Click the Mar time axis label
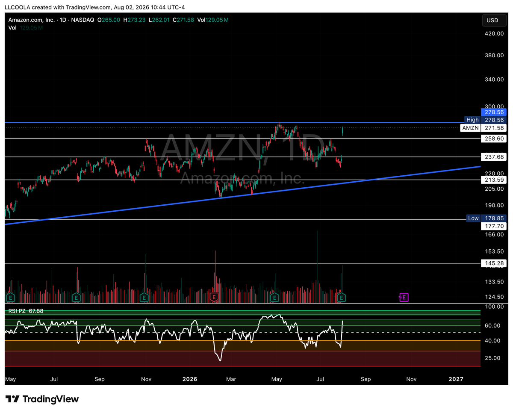This screenshot has height=413, width=513. (x=231, y=379)
